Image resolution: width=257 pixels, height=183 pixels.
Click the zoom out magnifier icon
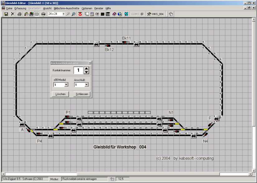coord(74,14)
